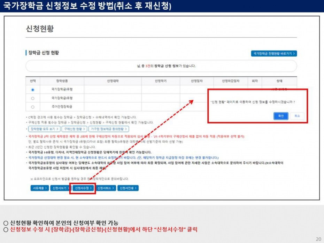Dismiss the dialog with 취소
The height and width of the screenshot is (243, 324).
(297, 116)
